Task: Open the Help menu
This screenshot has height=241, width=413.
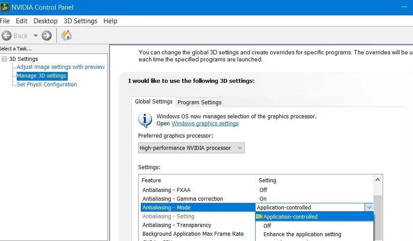Action: click(110, 21)
